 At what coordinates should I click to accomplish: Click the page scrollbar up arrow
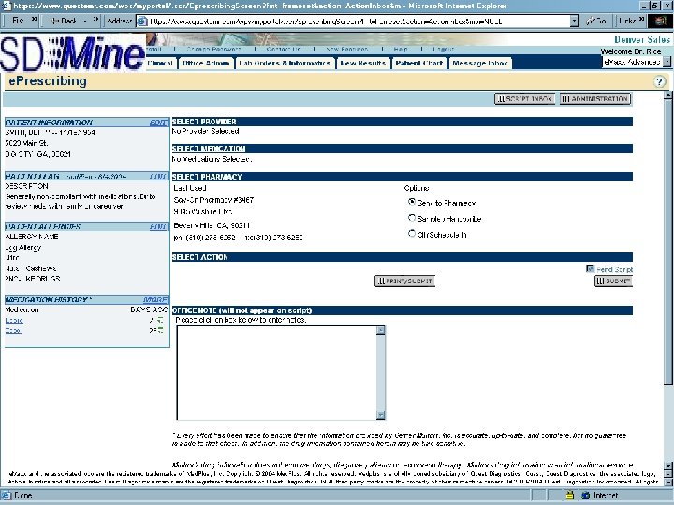click(x=667, y=95)
